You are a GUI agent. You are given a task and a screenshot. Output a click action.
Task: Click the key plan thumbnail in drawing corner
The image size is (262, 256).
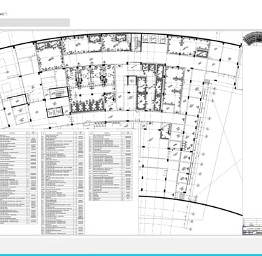click(252, 38)
